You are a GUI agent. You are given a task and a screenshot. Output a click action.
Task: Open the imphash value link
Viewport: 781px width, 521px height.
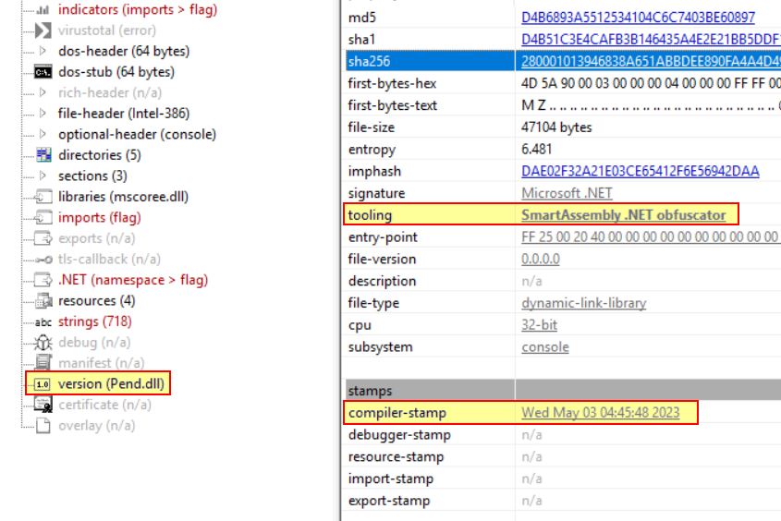tap(640, 171)
